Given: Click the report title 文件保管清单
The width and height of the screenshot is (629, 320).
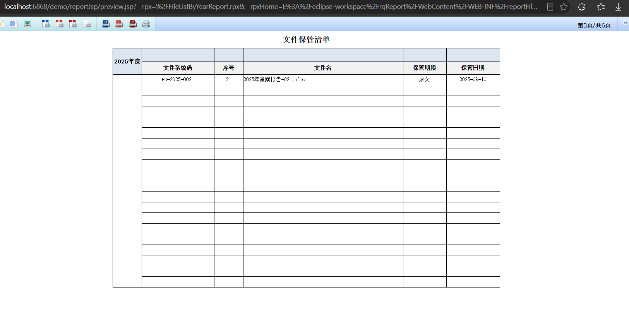Looking at the screenshot, I should coord(306,39).
